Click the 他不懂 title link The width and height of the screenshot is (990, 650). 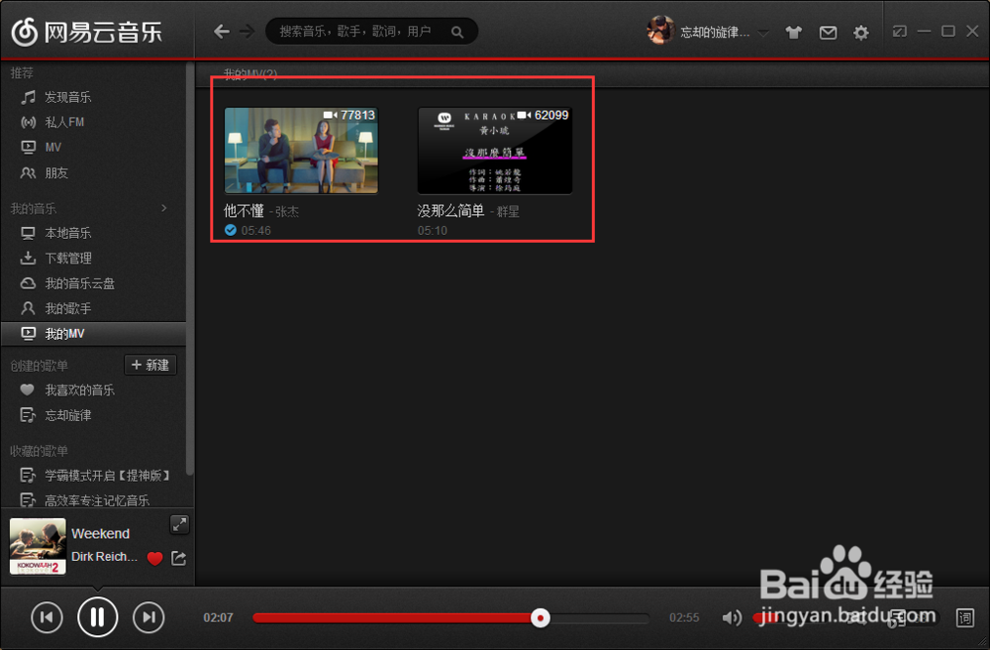[244, 211]
